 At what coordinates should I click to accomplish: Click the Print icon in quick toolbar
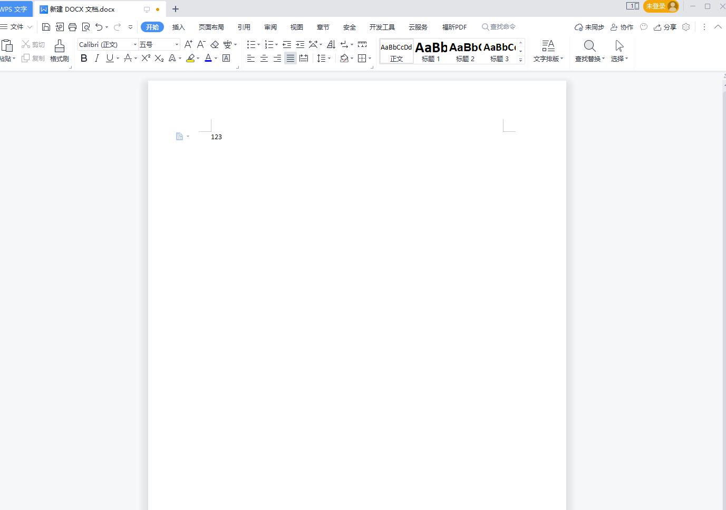[73, 27]
